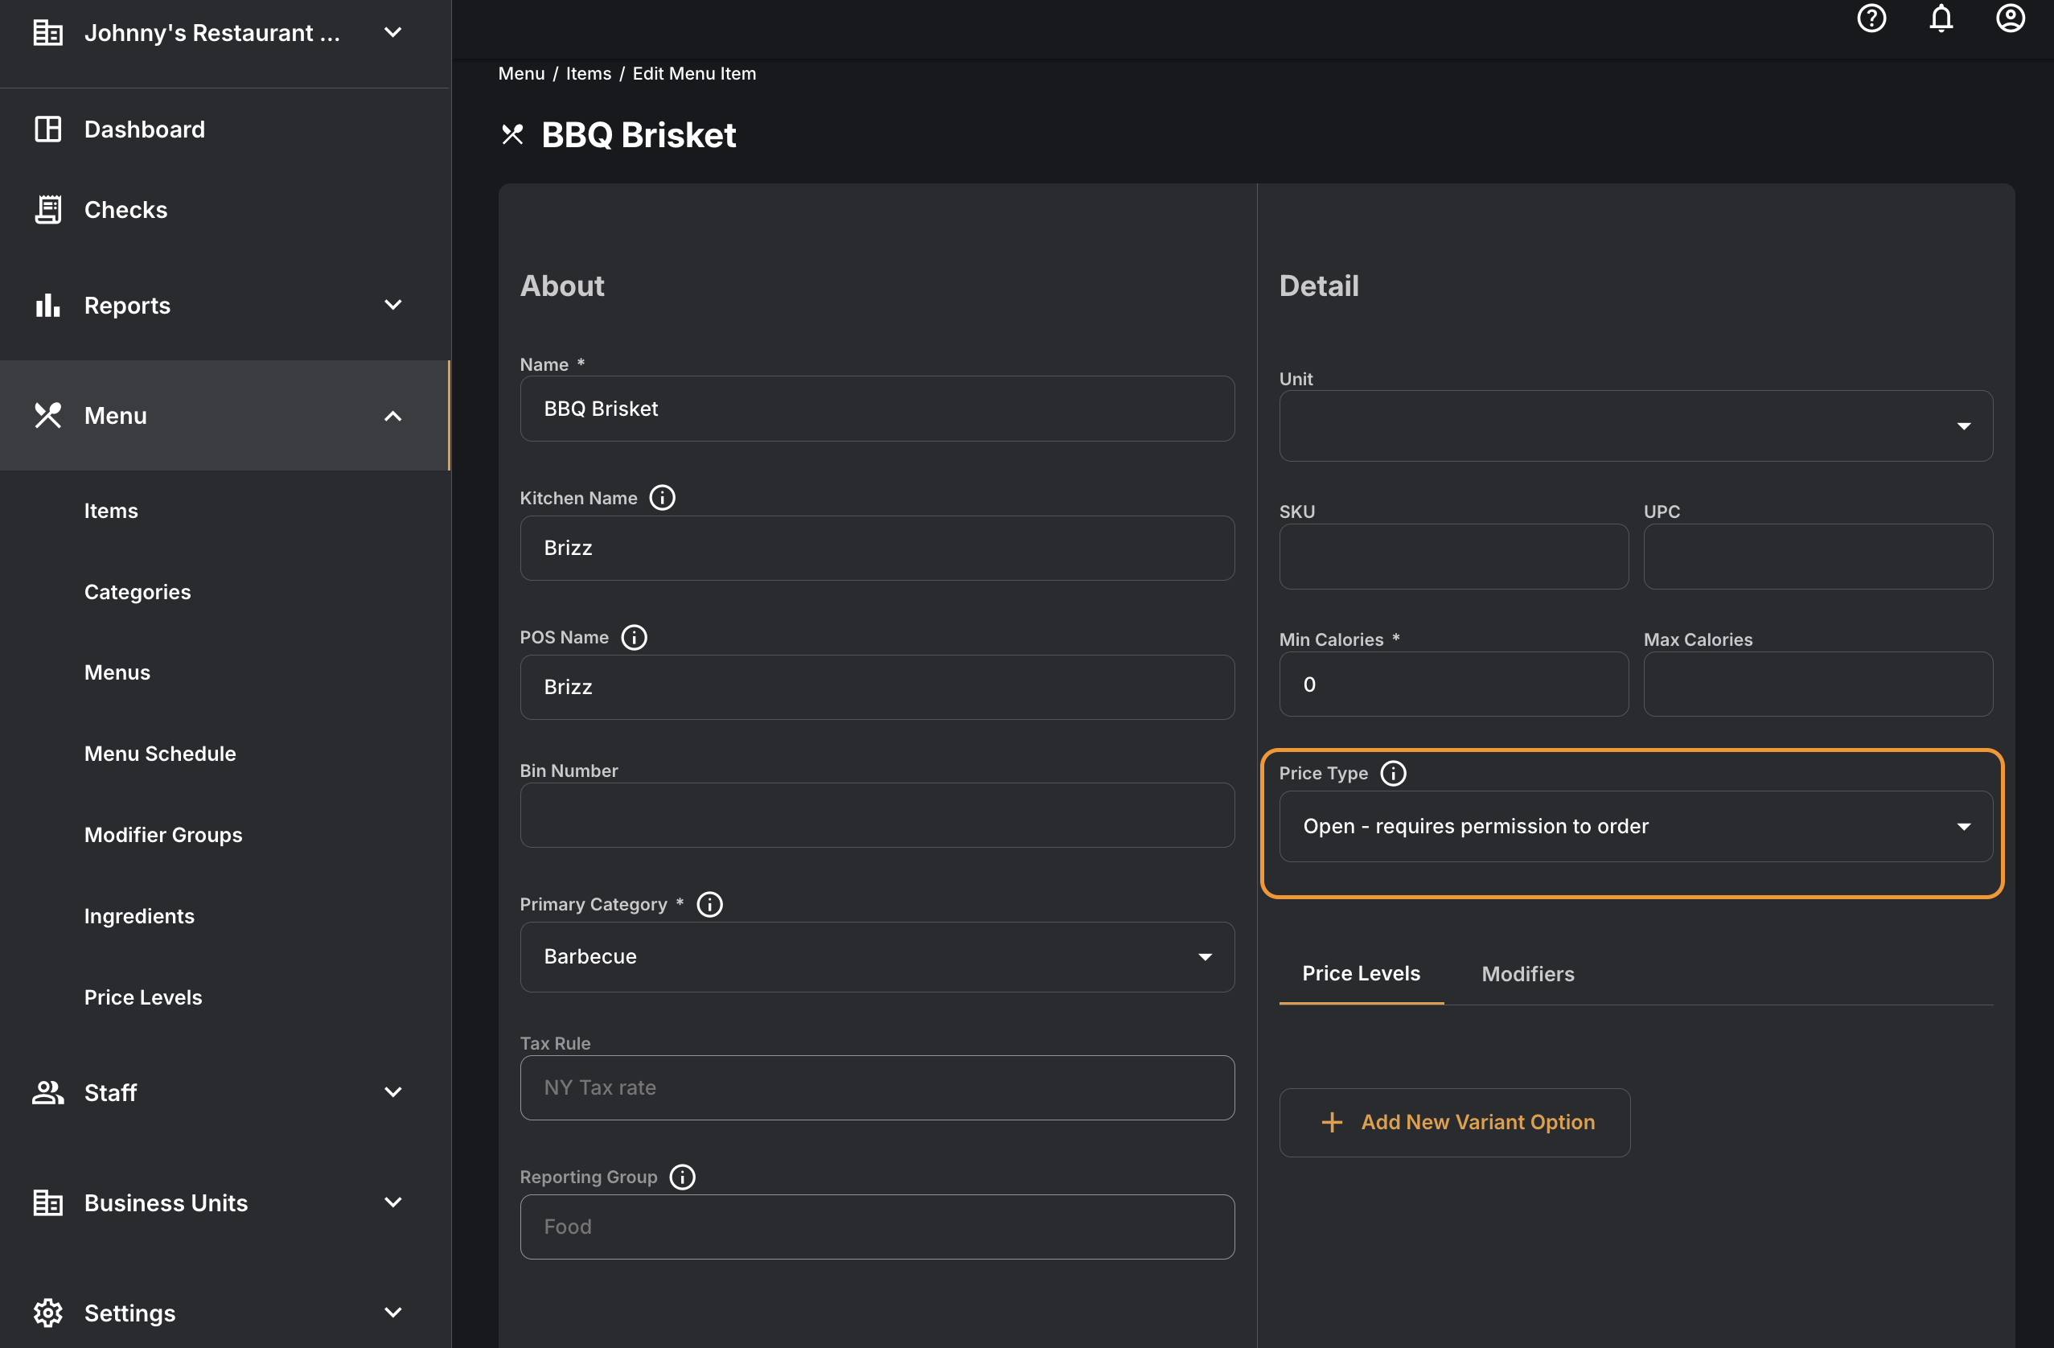The height and width of the screenshot is (1348, 2054).
Task: Click the Staff people icon
Action: [x=47, y=1092]
